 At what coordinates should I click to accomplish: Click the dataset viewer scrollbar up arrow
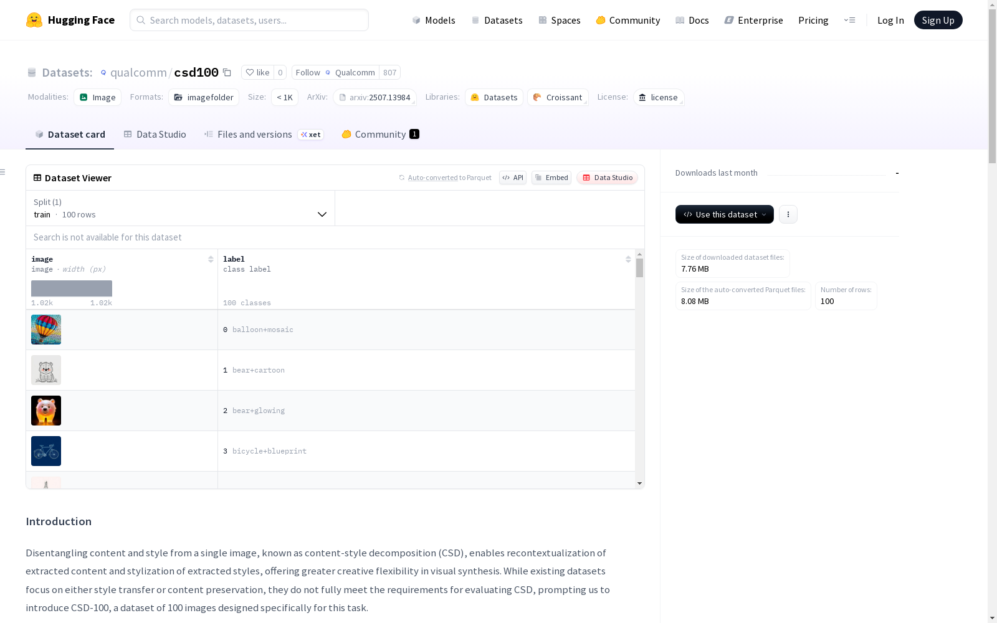tap(639, 254)
